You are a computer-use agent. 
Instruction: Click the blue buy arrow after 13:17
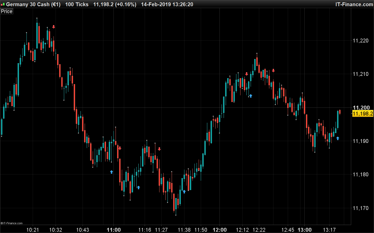(x=338, y=138)
